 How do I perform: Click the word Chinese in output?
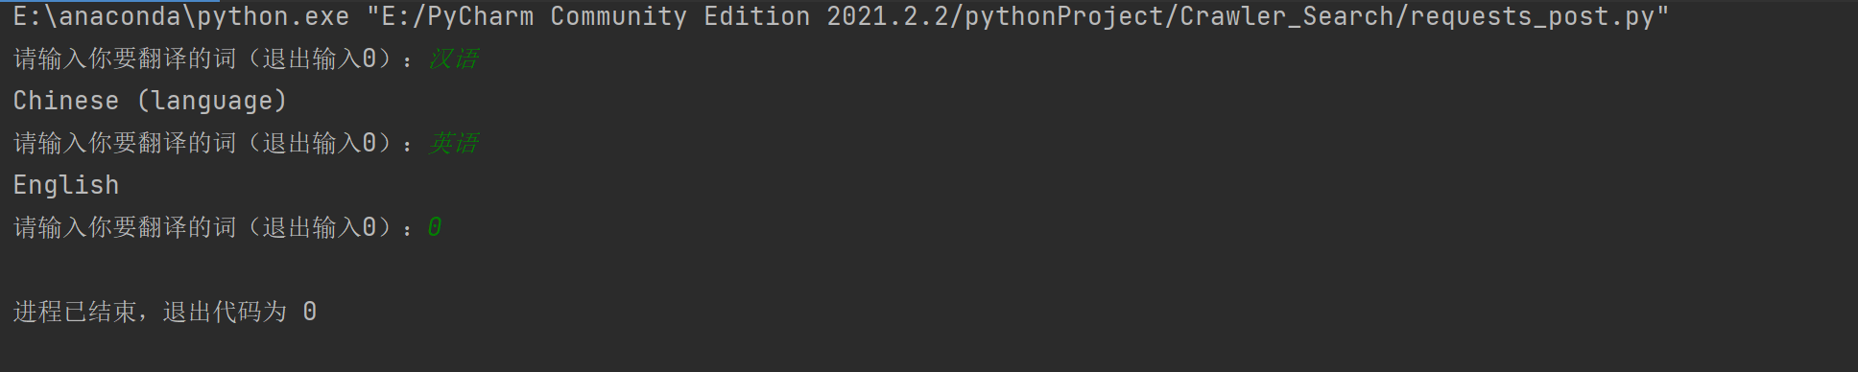[66, 101]
